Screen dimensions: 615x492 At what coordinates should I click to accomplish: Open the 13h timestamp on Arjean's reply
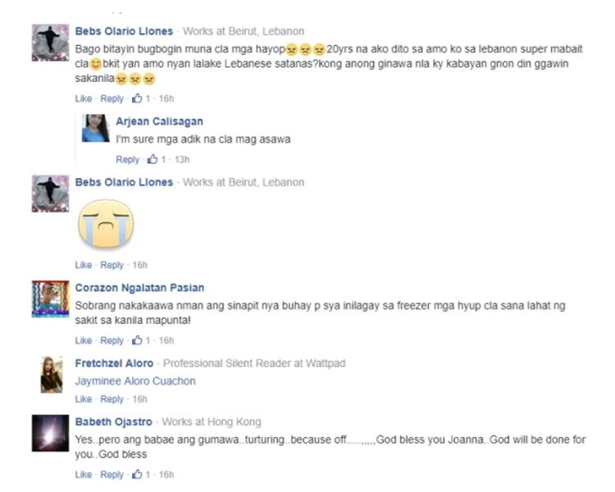point(182,159)
